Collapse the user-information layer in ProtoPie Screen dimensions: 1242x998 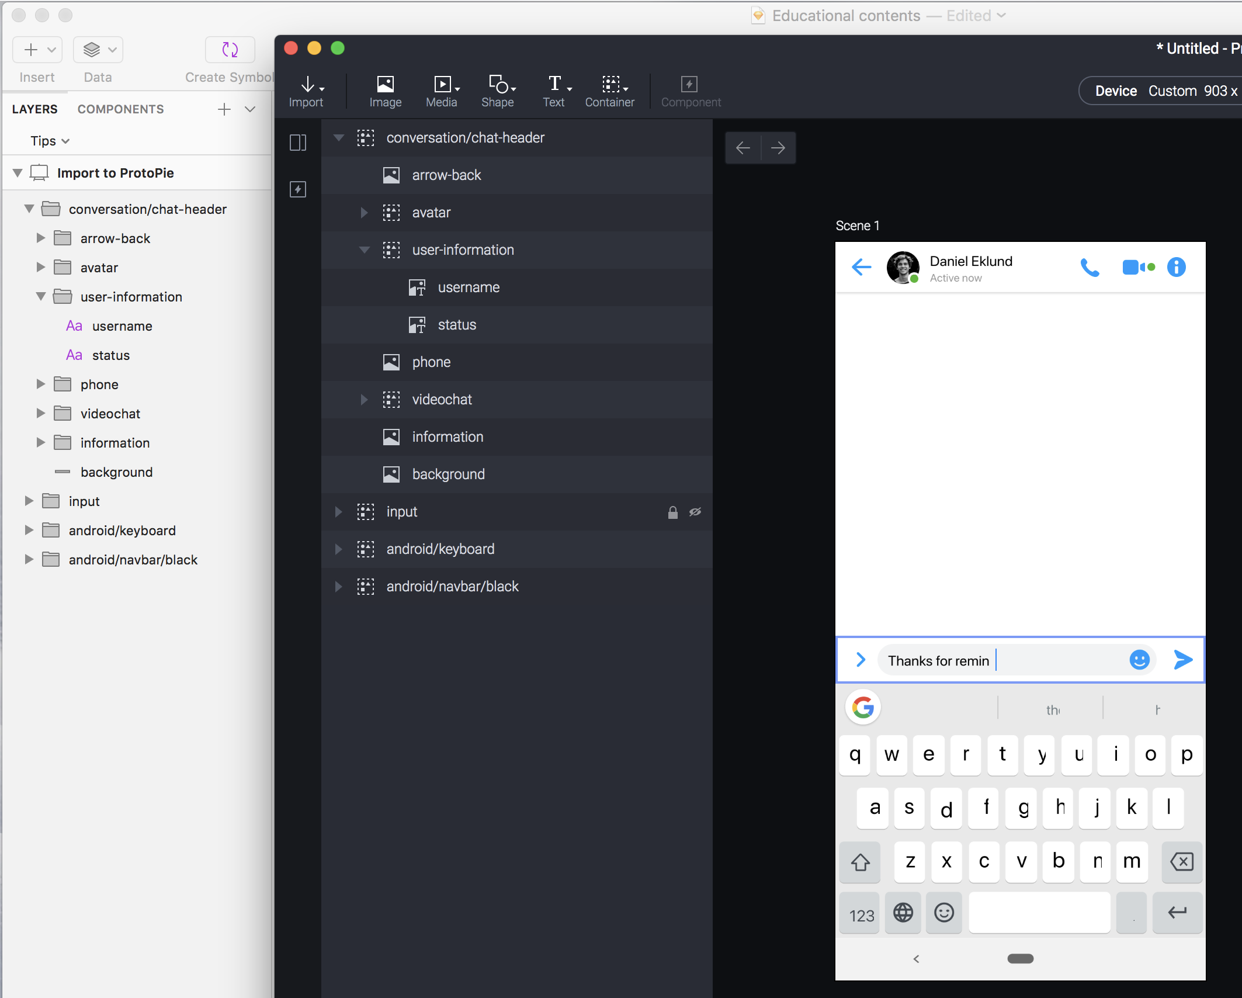364,250
